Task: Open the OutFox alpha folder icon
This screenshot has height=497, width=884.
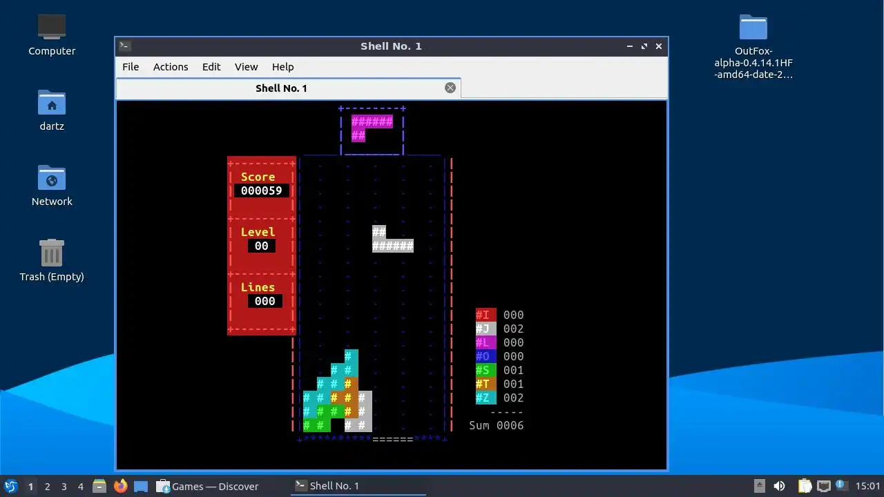Action: coord(753,47)
